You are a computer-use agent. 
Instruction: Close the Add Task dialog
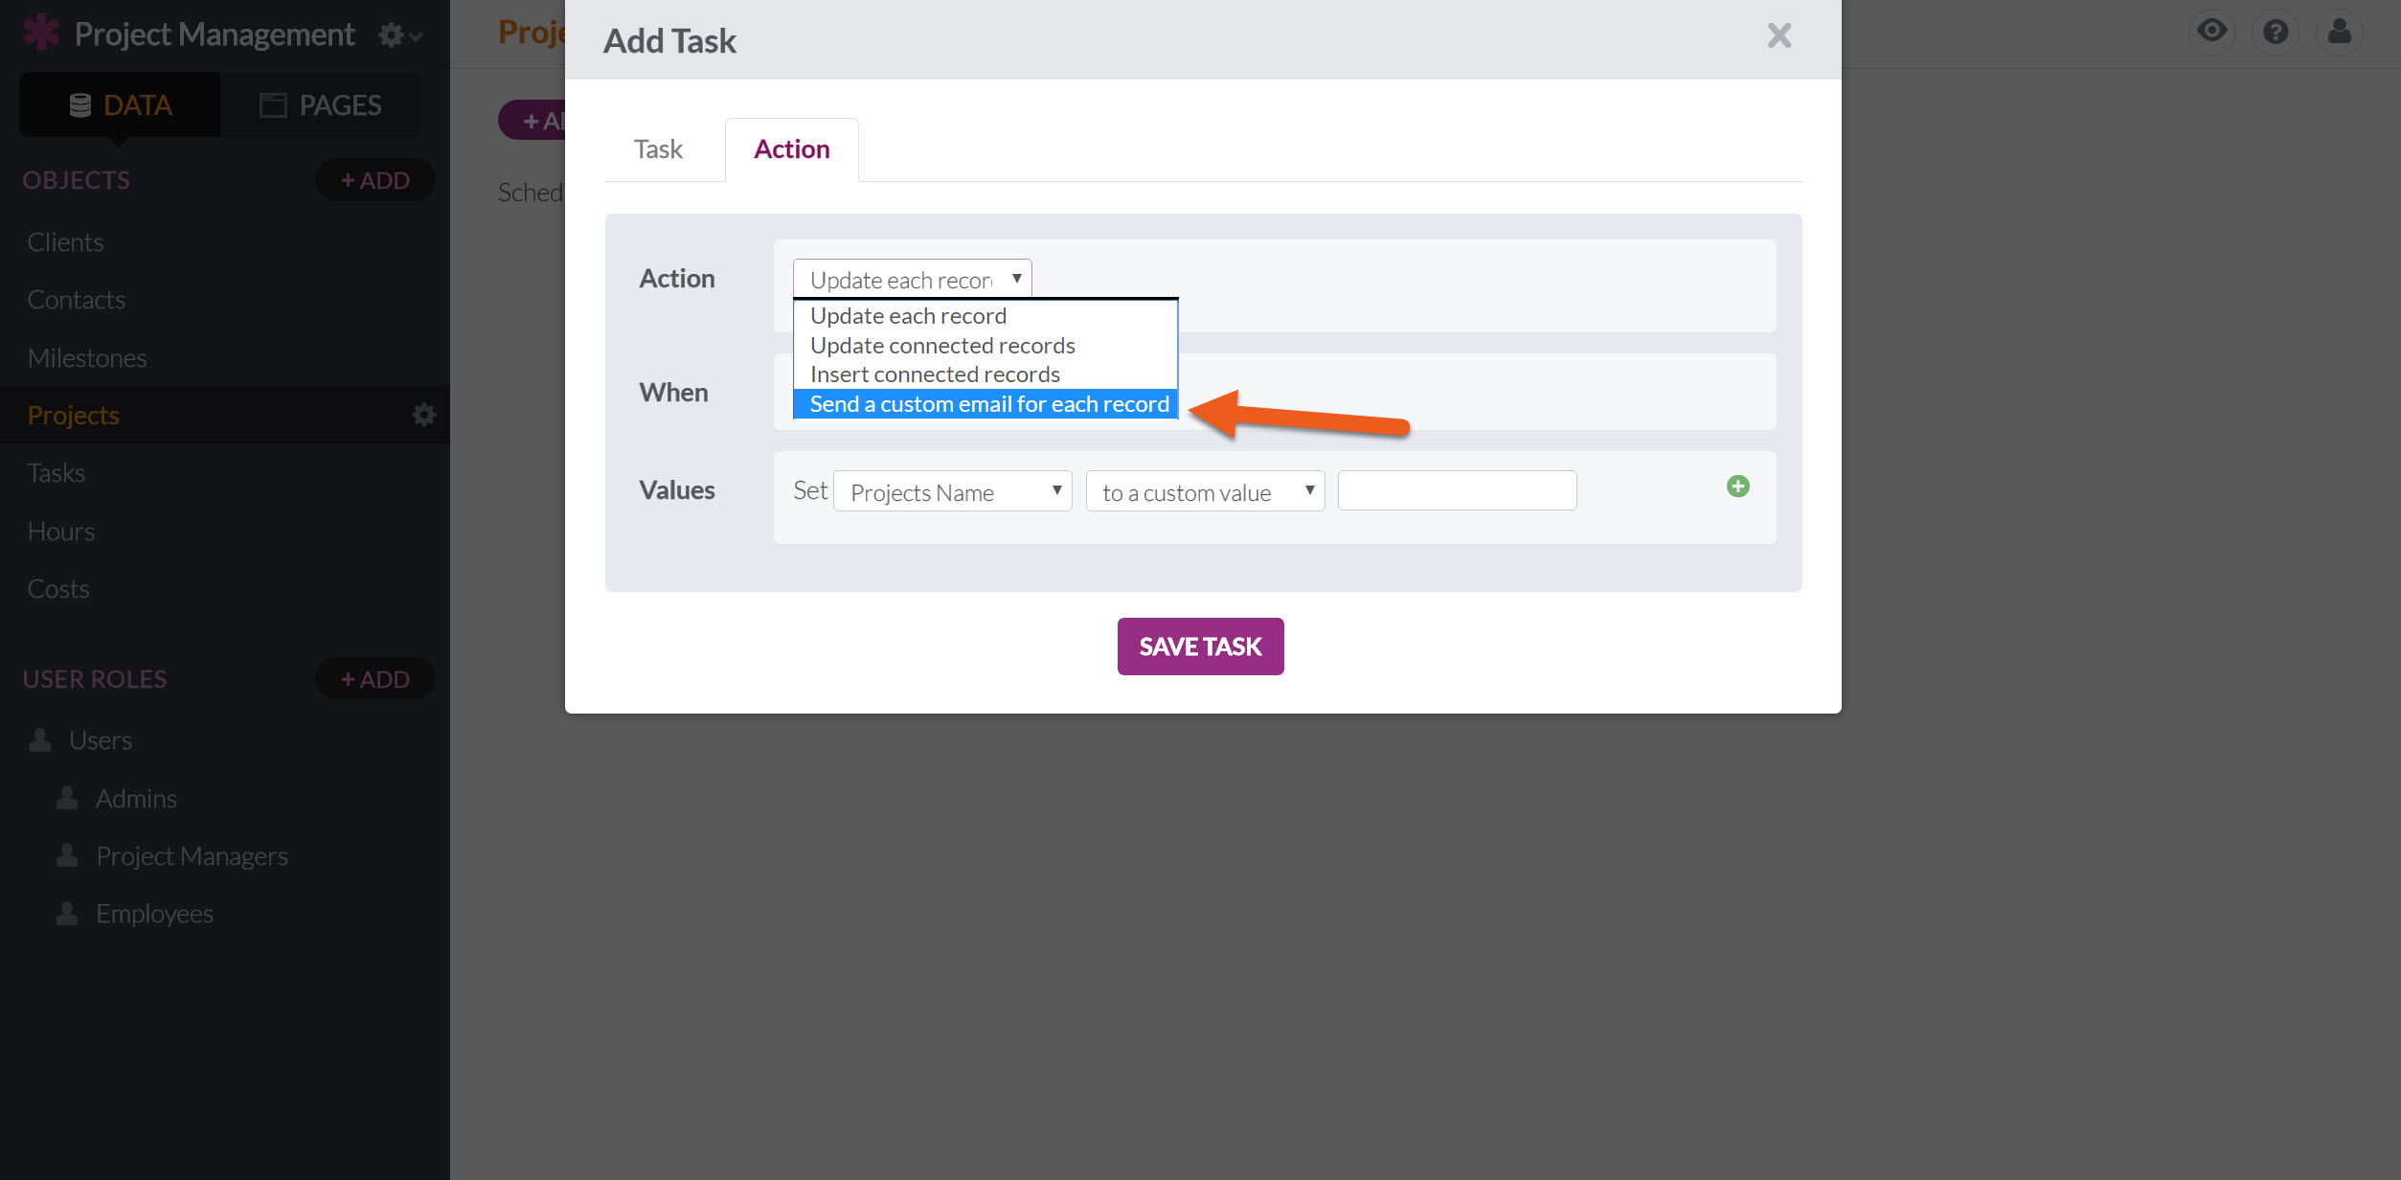click(x=1778, y=36)
